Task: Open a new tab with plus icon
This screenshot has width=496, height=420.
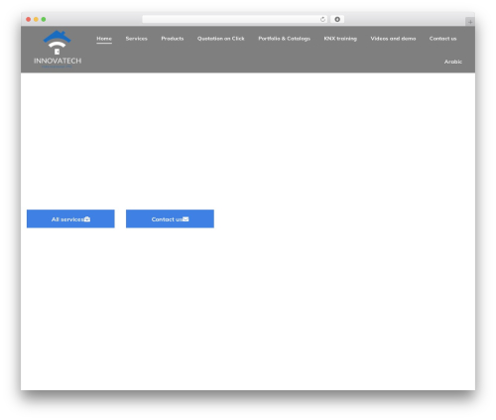Action: pyautogui.click(x=470, y=22)
